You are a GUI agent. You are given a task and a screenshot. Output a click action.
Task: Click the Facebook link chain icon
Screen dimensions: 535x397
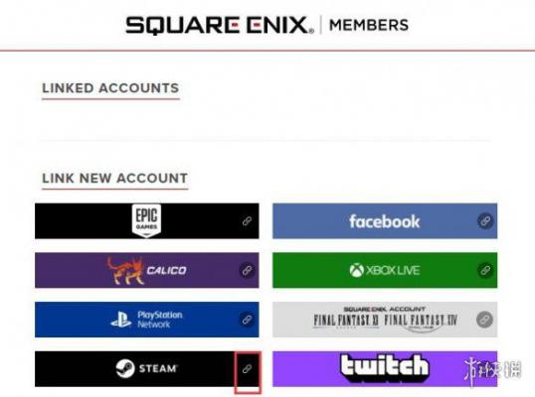pos(485,221)
